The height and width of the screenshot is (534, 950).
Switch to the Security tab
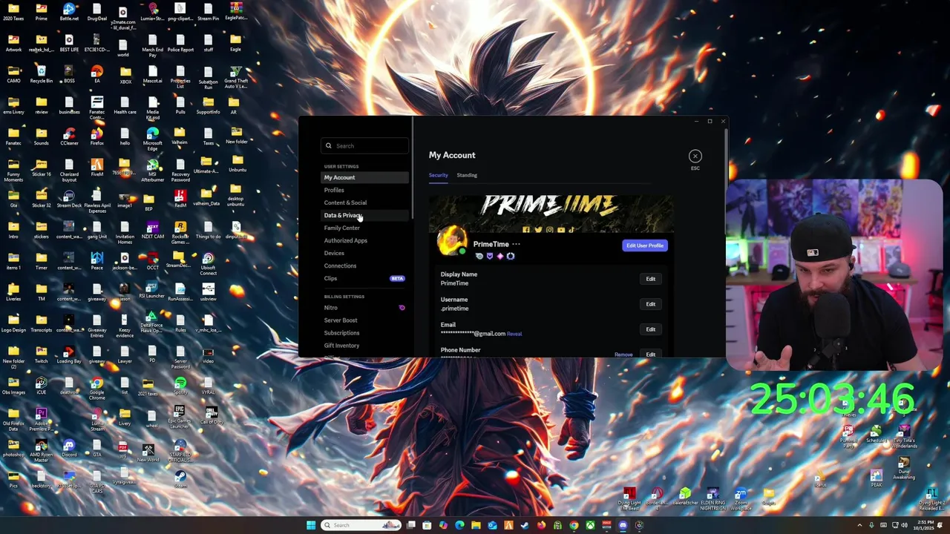[x=438, y=175]
